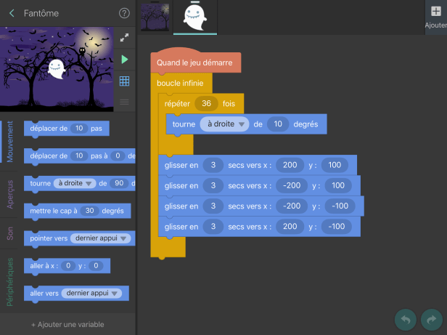The height and width of the screenshot is (335, 447).
Task: Click the back arrow next to Fantôme
Action: [x=12, y=13]
